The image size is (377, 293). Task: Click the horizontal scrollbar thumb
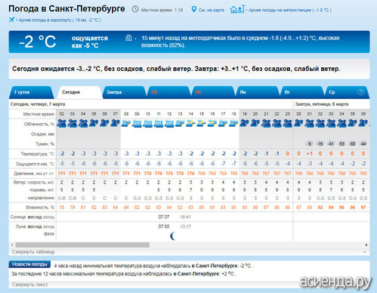(x=82, y=245)
